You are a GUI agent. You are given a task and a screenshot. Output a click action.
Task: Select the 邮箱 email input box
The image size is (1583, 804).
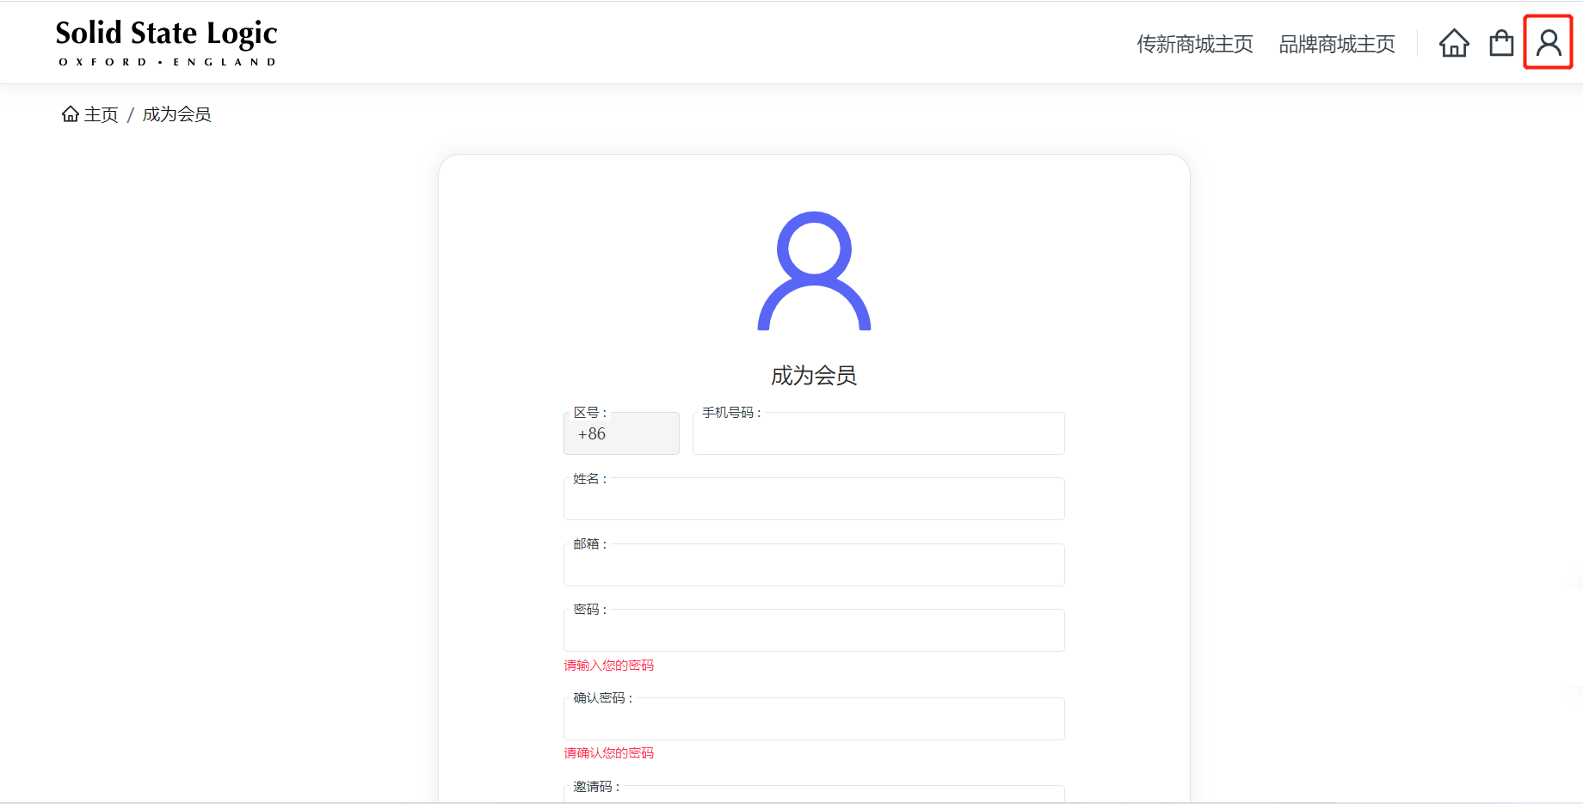coord(814,567)
